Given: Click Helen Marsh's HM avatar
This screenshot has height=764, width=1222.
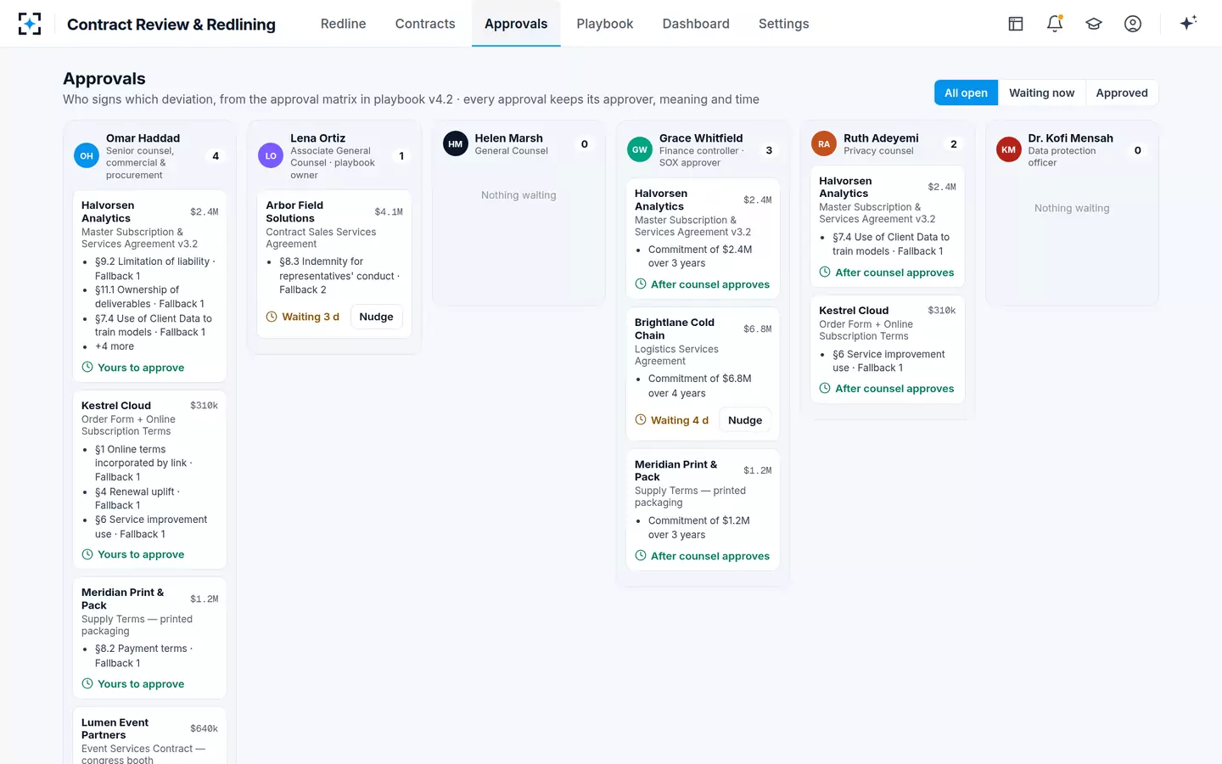Looking at the screenshot, I should pyautogui.click(x=456, y=144).
